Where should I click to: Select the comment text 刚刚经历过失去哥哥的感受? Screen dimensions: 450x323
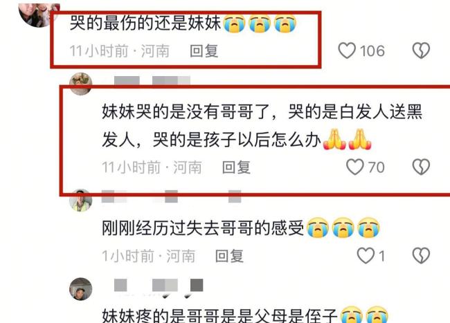point(203,228)
